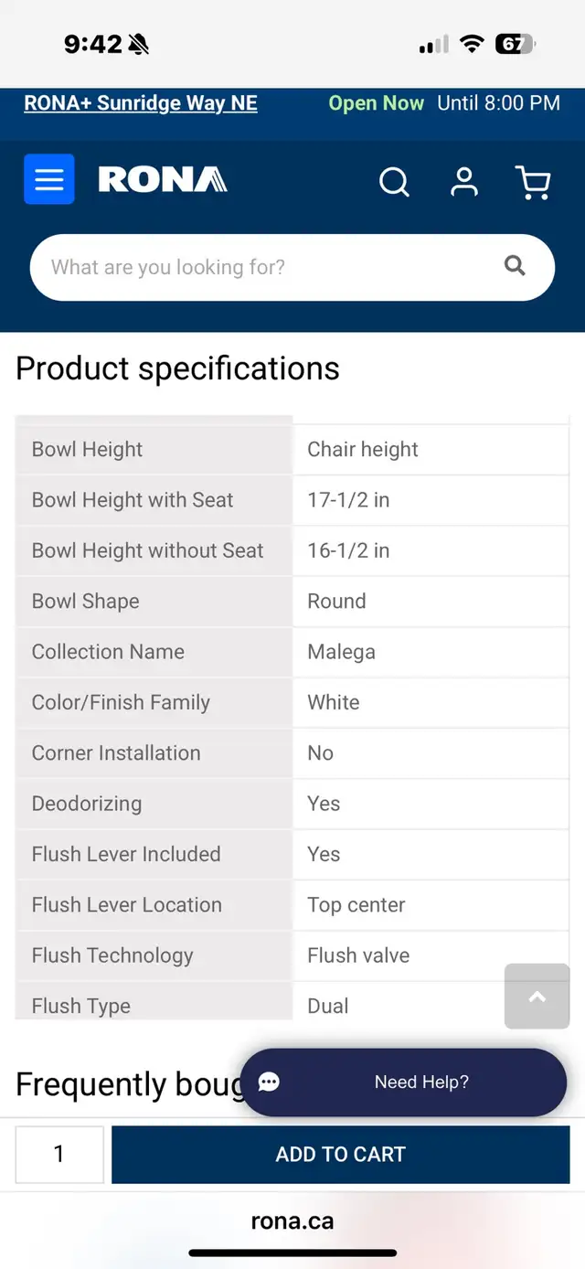
Task: Open RONA+ Sunridge Way NE store link
Action: [141, 103]
